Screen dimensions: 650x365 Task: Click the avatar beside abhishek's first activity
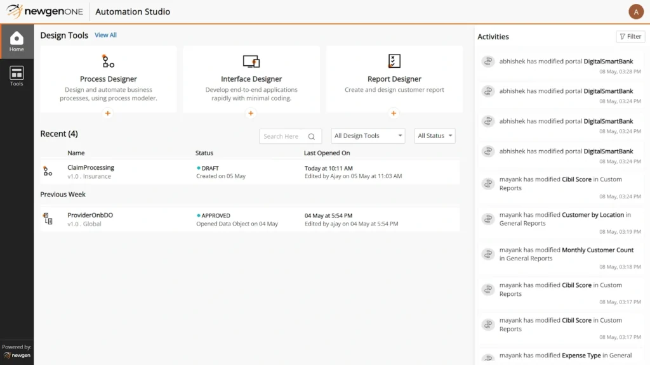[488, 61]
